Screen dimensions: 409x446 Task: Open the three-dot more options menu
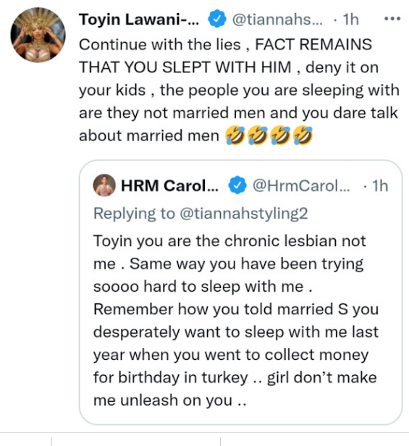pos(392,19)
